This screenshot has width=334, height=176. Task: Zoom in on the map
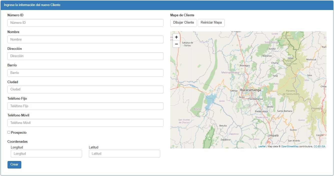176,37
